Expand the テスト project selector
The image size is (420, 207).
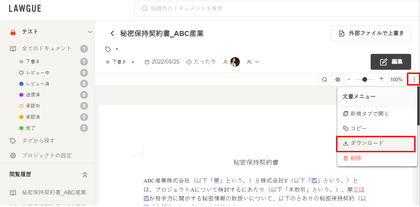(90, 32)
